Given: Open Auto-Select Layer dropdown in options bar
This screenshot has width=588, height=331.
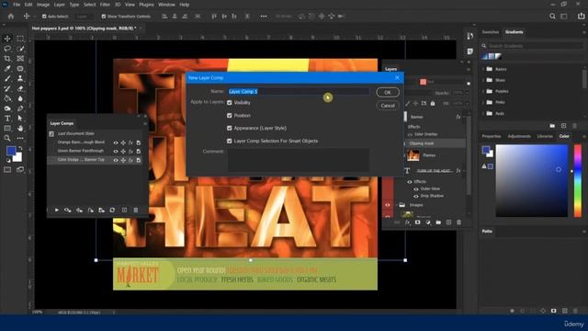Looking at the screenshot, I should [x=84, y=17].
